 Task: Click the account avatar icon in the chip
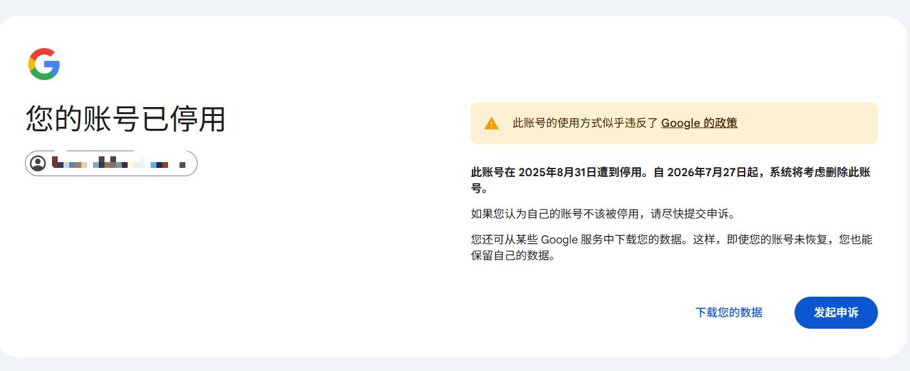point(38,163)
